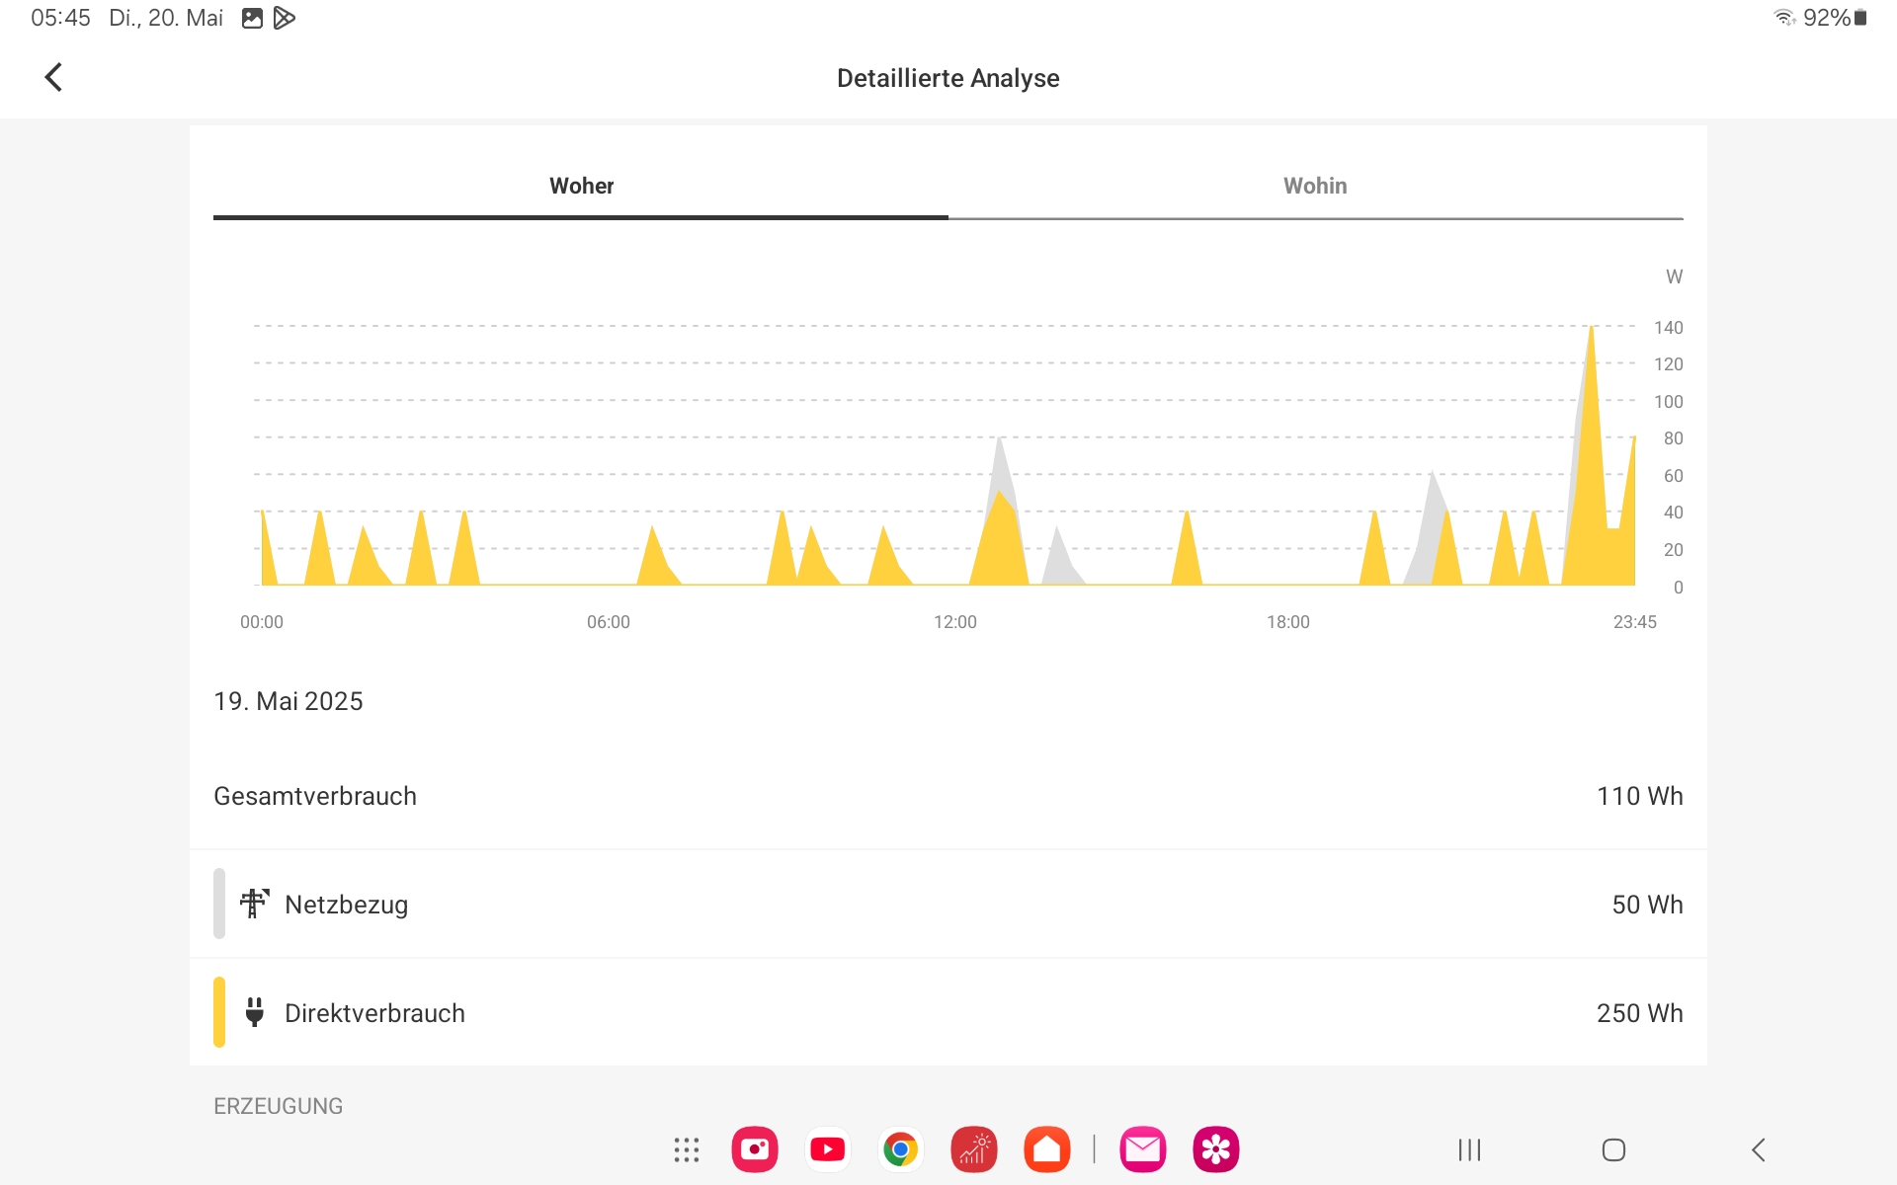Open the pink flower gallery app
1897x1185 pixels.
coord(1216,1149)
